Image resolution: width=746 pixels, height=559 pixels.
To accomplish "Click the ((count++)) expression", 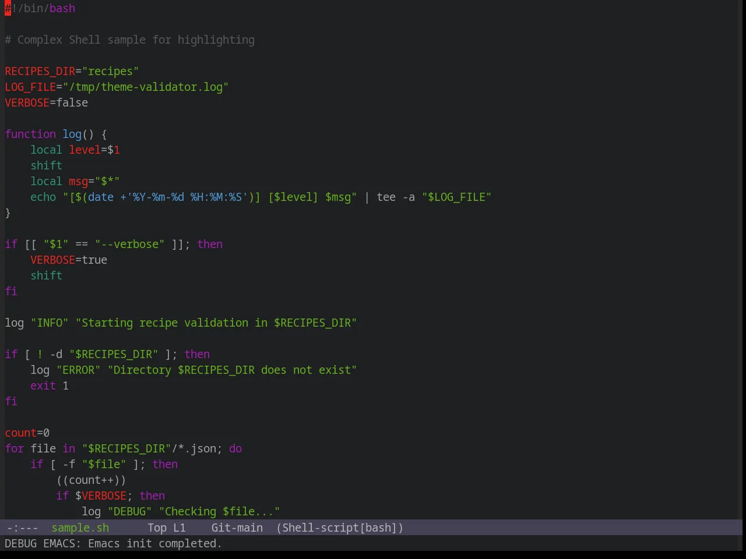I will (91, 480).
